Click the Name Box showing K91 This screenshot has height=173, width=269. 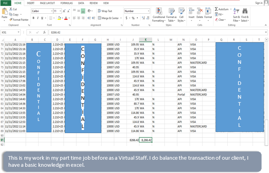click(x=9, y=32)
